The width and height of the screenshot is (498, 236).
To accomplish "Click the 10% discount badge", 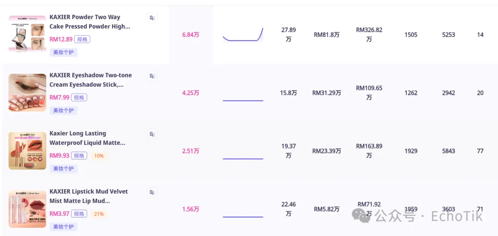I will pyautogui.click(x=99, y=156).
